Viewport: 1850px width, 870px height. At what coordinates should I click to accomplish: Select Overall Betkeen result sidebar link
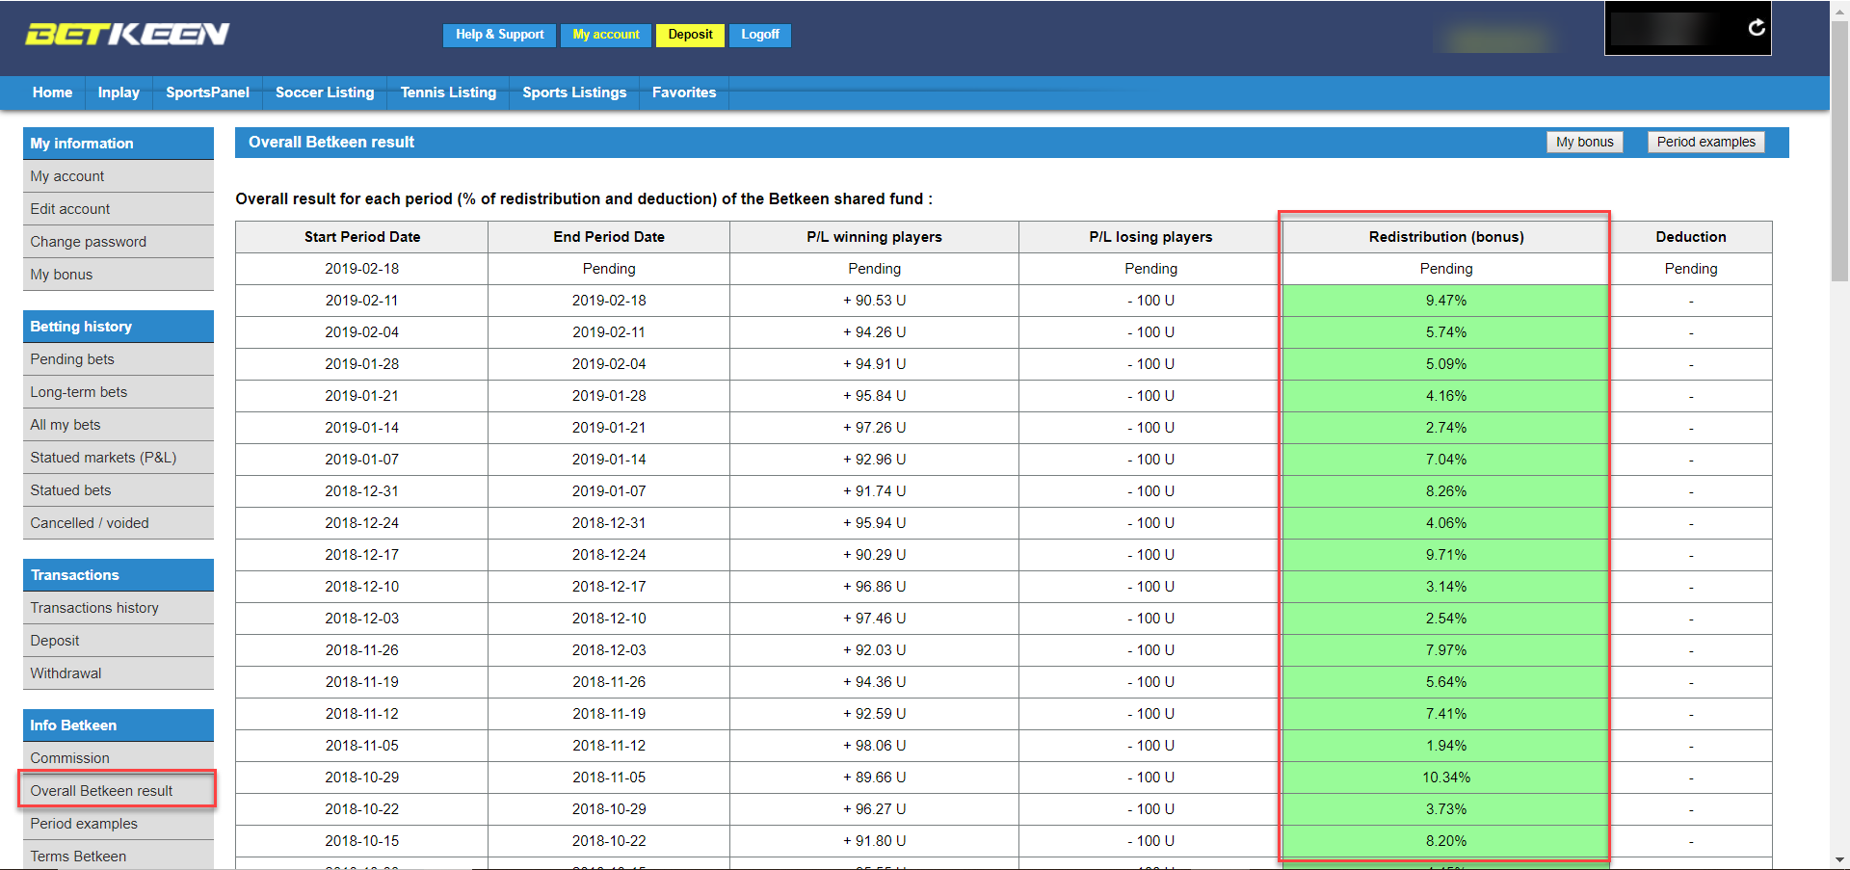click(x=119, y=791)
